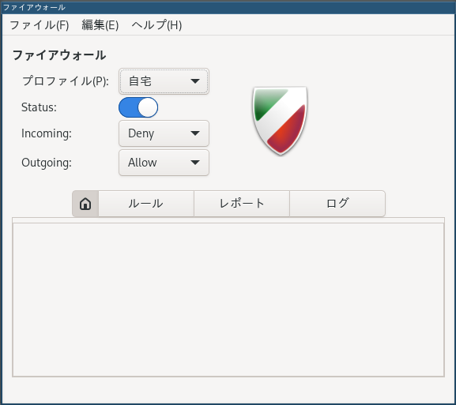Screen dimensions: 456x405
Task: Click the firewall shield logo
Action: tap(281, 121)
